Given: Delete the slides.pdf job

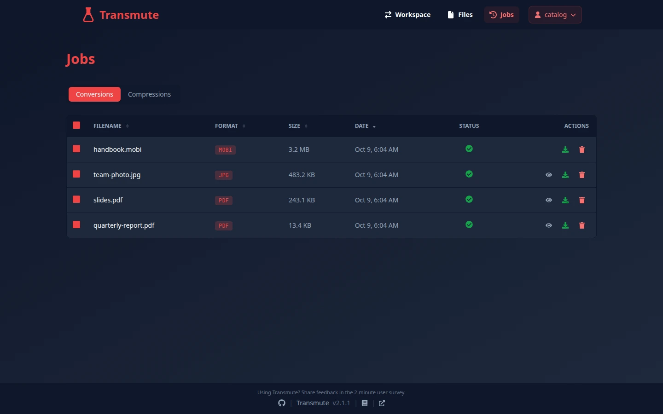Looking at the screenshot, I should click(582, 200).
